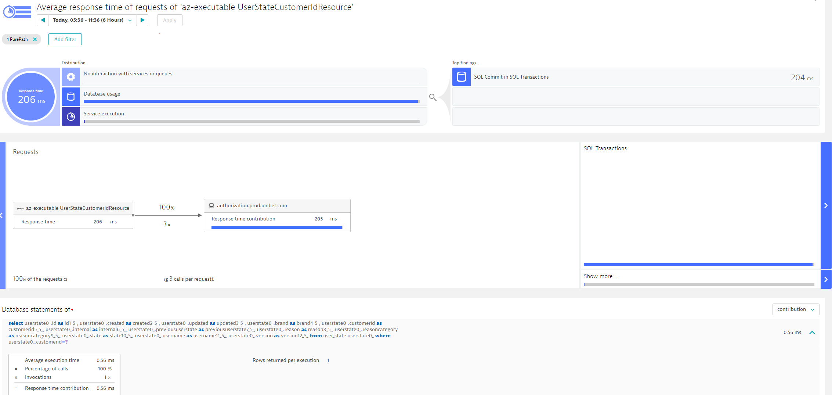
Task: Open the time frame dropdown selector
Action: [x=92, y=20]
